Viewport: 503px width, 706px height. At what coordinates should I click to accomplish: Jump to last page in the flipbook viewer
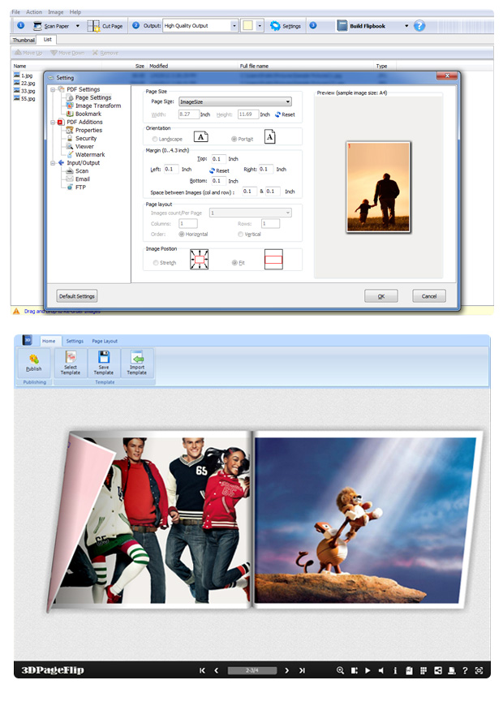pos(302,670)
